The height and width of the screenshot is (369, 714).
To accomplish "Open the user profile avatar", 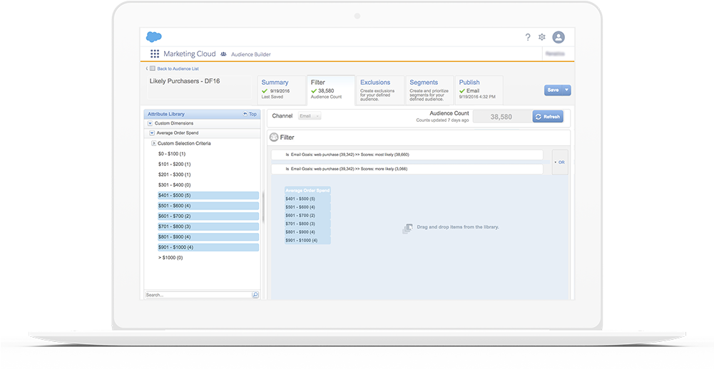I will 559,37.
